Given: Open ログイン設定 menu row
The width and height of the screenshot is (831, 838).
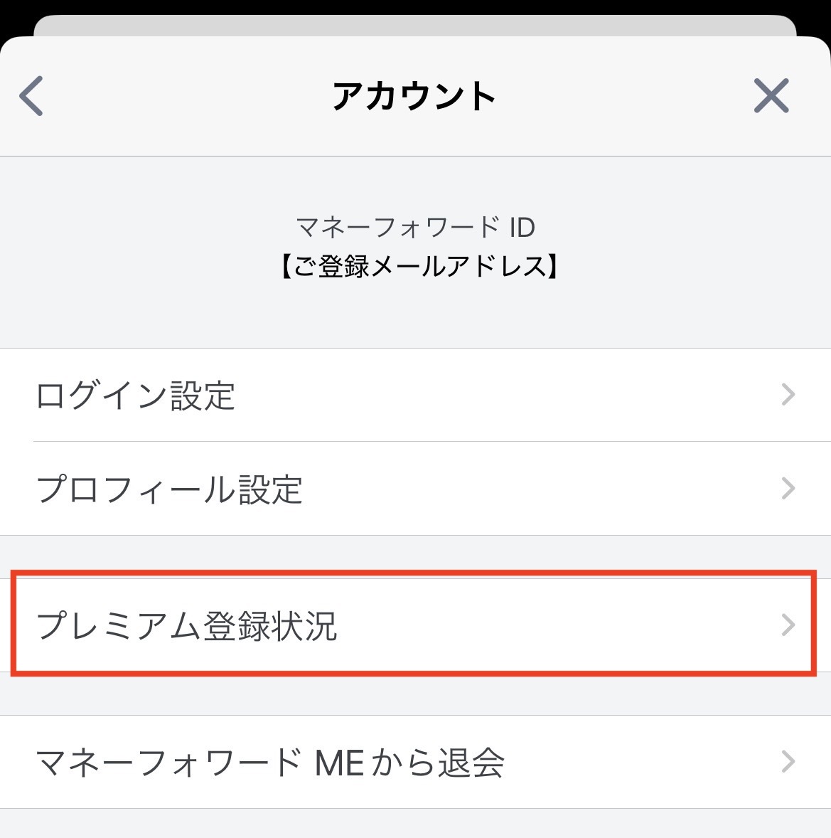Looking at the screenshot, I should point(415,395).
